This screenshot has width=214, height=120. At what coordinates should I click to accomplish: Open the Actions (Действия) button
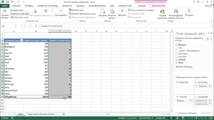coord(122,13)
